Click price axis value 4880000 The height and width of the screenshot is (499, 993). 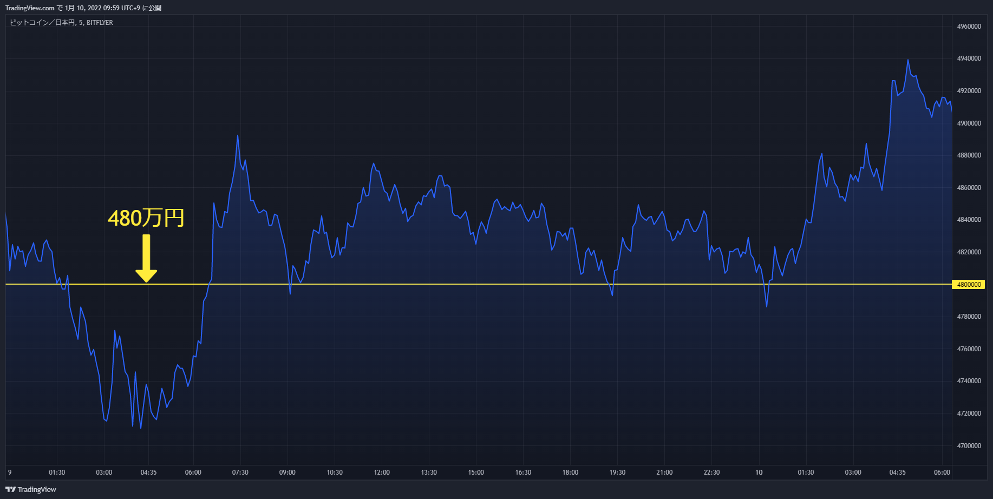point(969,155)
